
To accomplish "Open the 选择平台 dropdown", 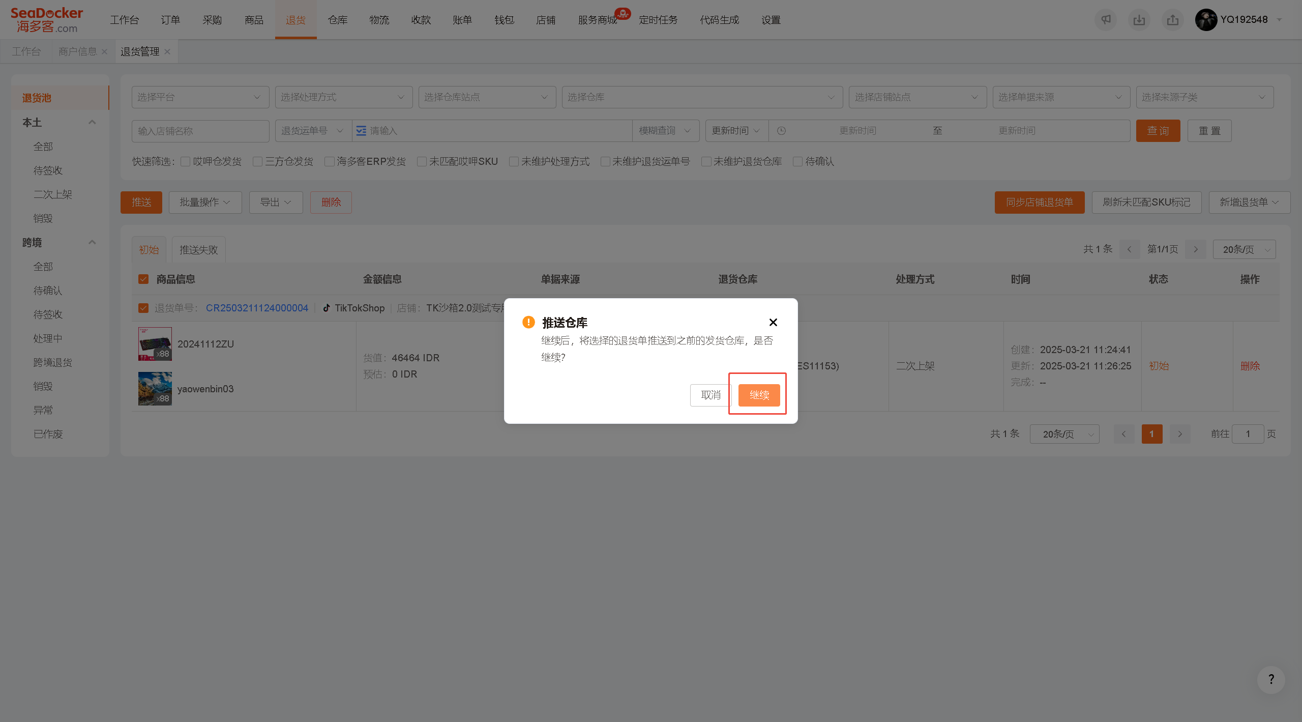I will [200, 97].
